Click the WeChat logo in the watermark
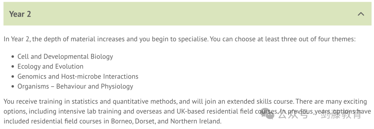374x129 pixels. pos(268,115)
